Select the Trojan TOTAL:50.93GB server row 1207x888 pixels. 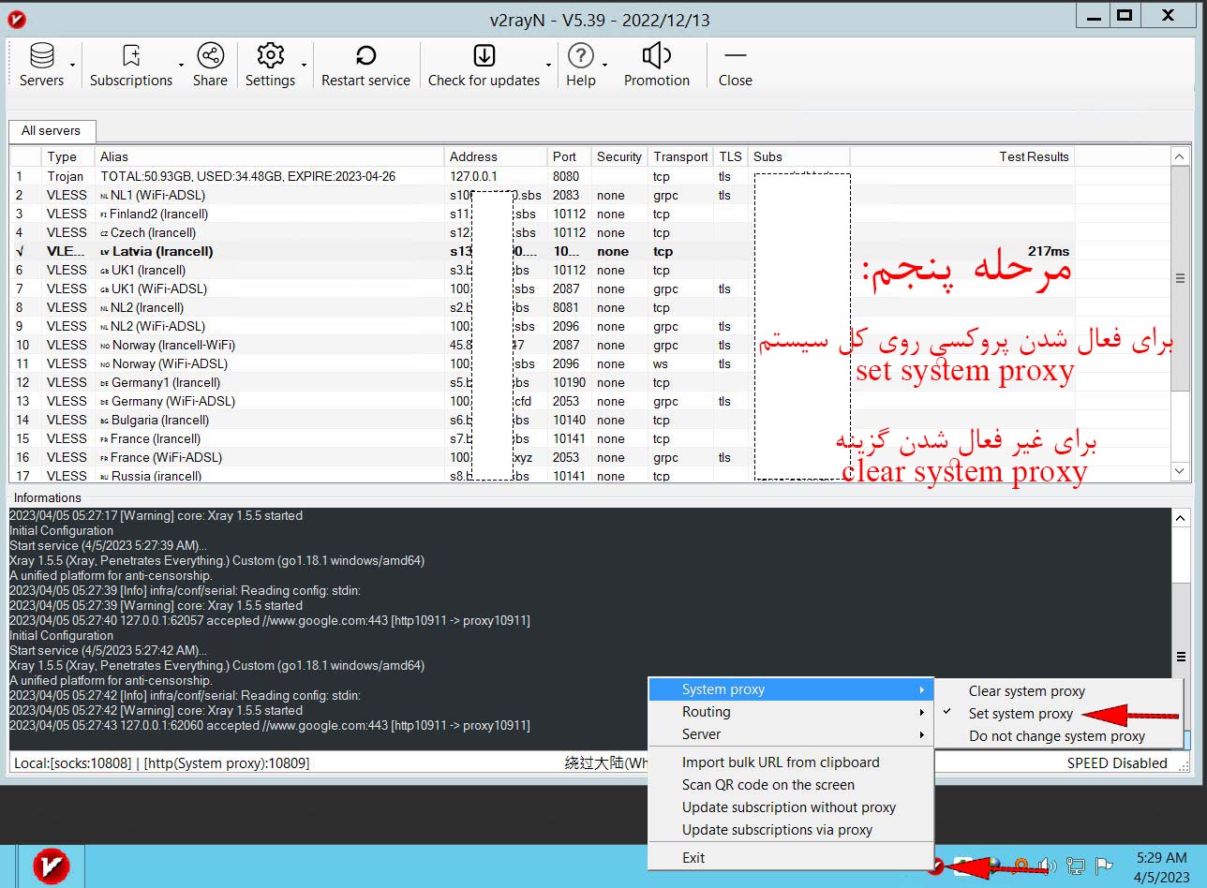pyautogui.click(x=590, y=176)
